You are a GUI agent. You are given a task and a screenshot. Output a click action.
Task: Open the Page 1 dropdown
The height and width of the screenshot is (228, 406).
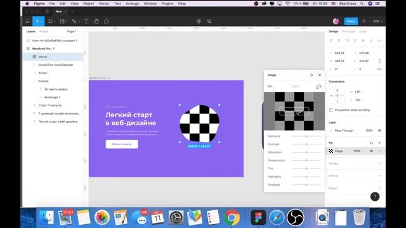click(73, 32)
